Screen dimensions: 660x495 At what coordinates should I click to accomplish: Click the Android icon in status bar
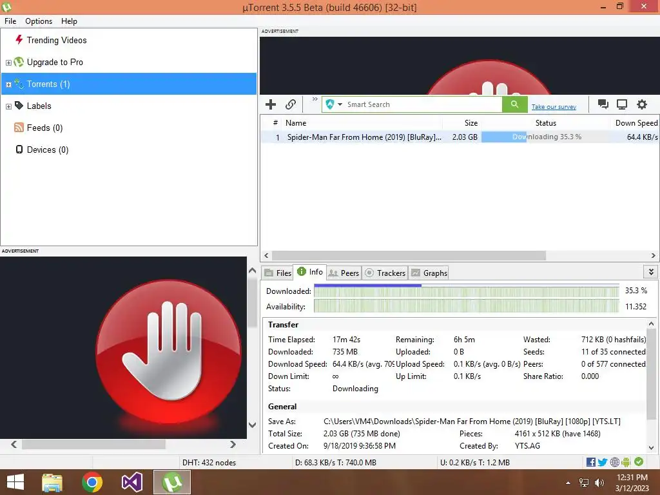point(626,462)
